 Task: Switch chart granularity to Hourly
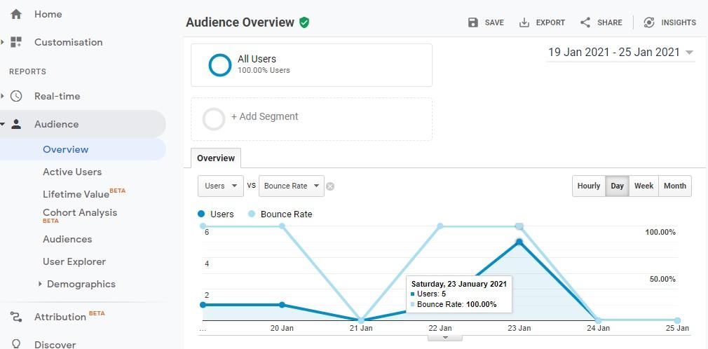[589, 186]
